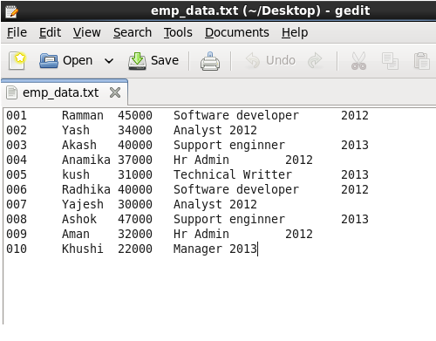This screenshot has width=436, height=341.
Task: Click the Paste clipboard icon
Action: (422, 61)
